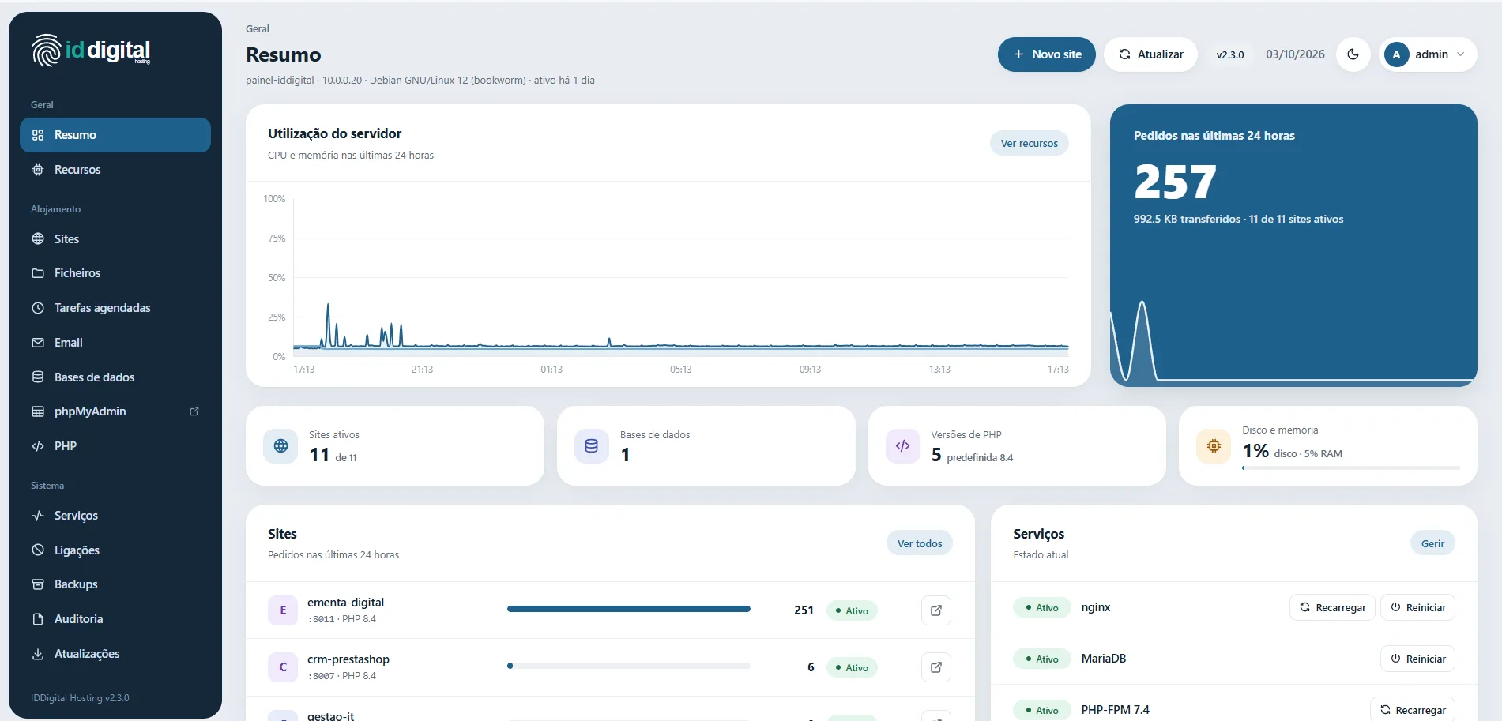Click the crm-prestashop requests progress bar
This screenshot has height=721, width=1502.
[x=629, y=666]
